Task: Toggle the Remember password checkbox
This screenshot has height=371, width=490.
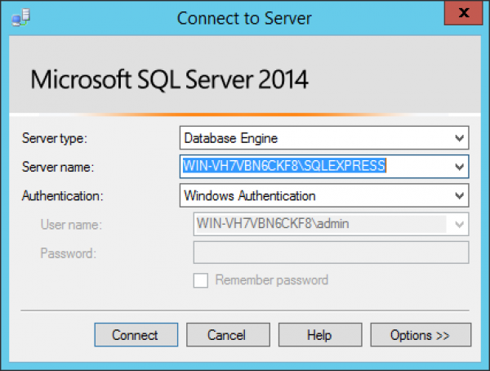Action: (x=201, y=280)
